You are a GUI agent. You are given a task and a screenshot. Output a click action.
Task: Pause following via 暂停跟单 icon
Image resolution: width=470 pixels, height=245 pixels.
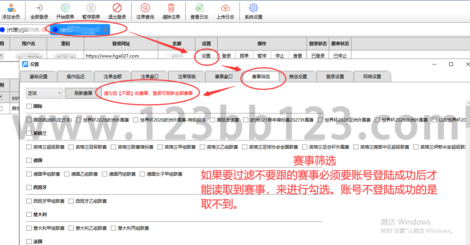[x=91, y=8]
